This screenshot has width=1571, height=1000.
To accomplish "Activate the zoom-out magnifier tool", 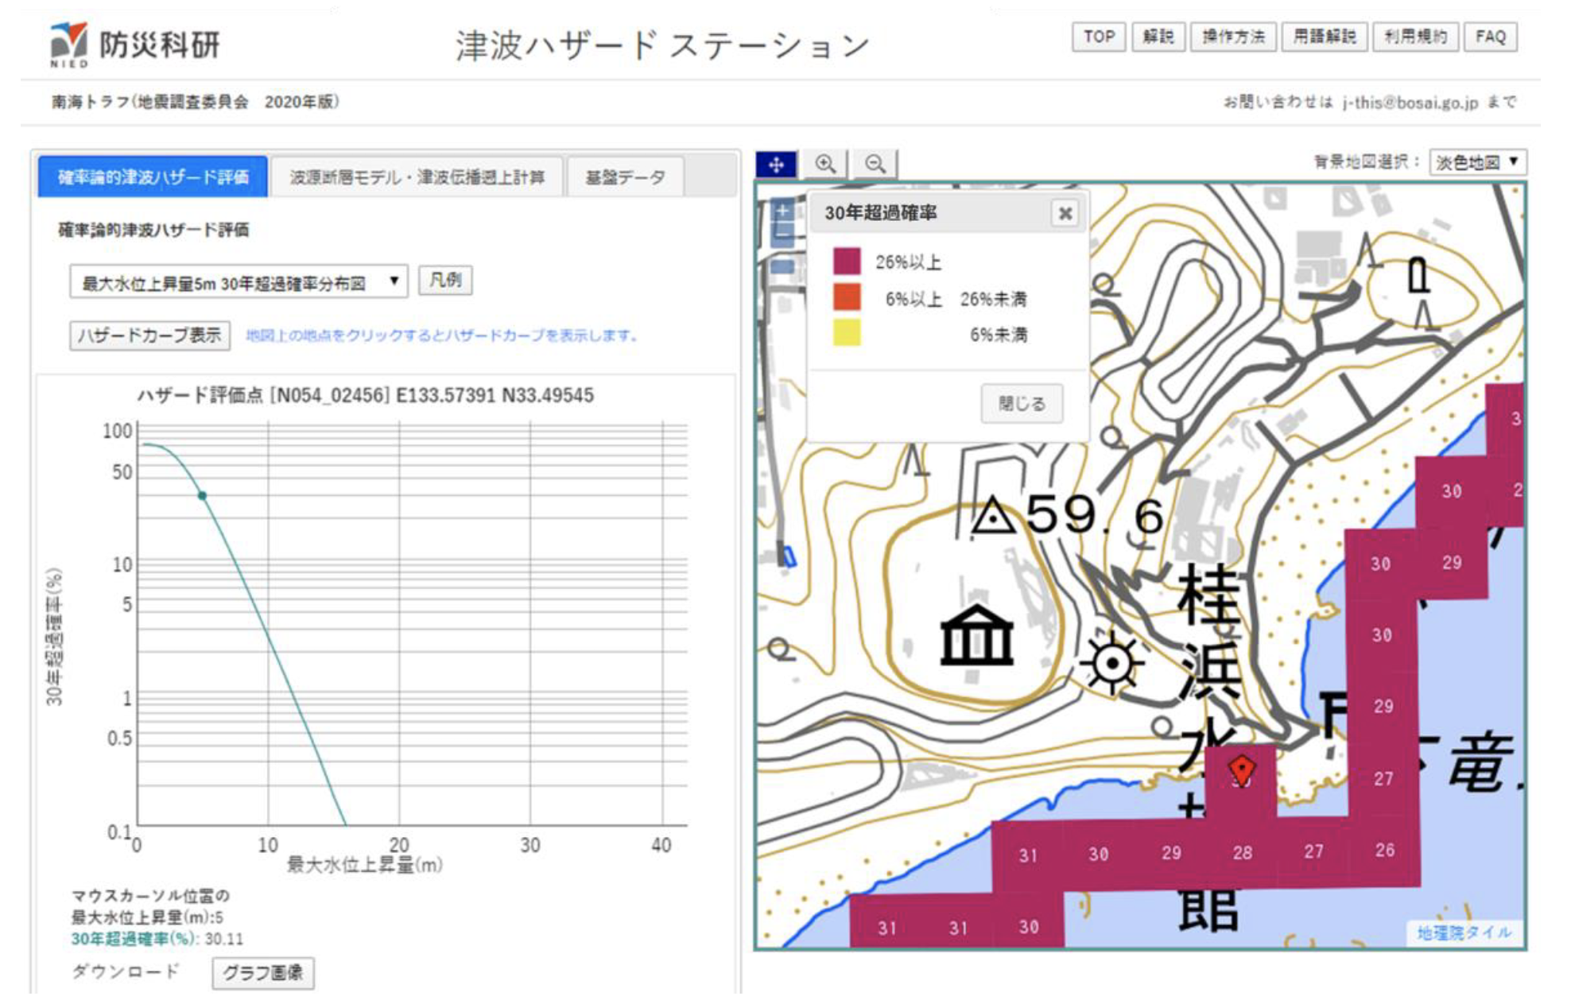I will 875,165.
